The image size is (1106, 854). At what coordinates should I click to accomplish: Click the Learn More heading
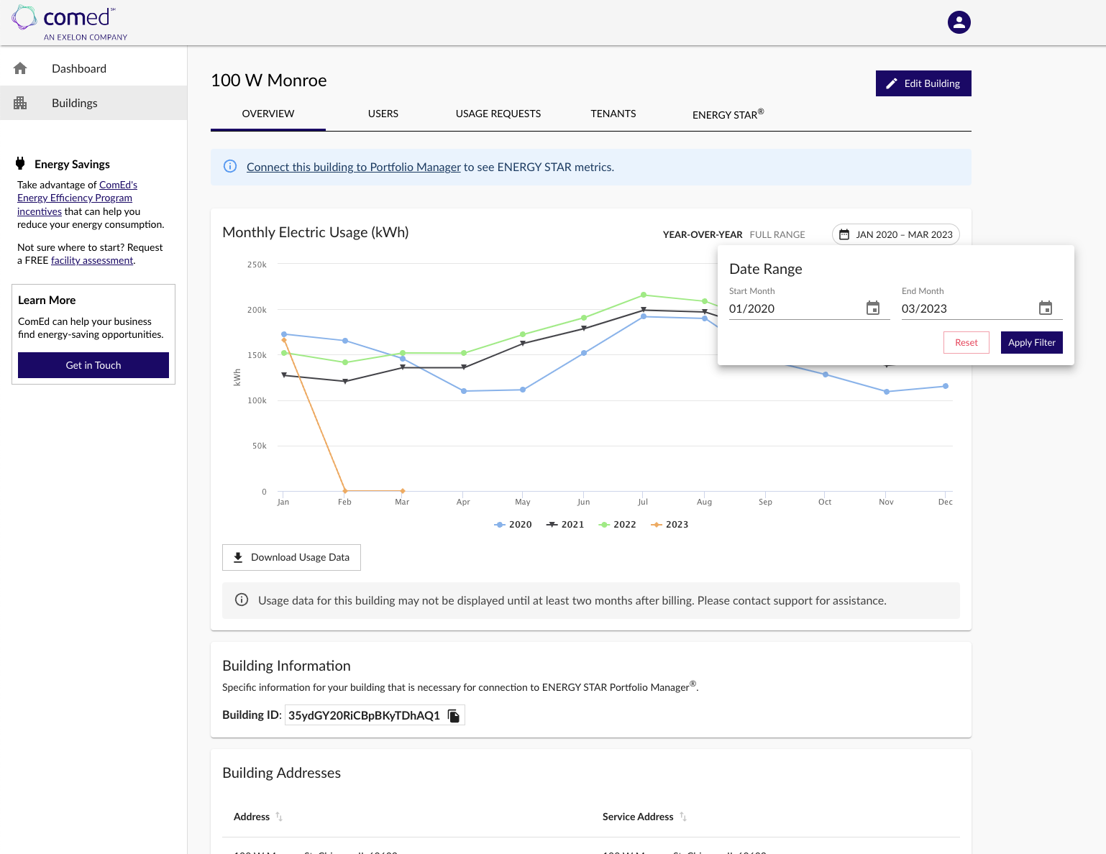47,300
